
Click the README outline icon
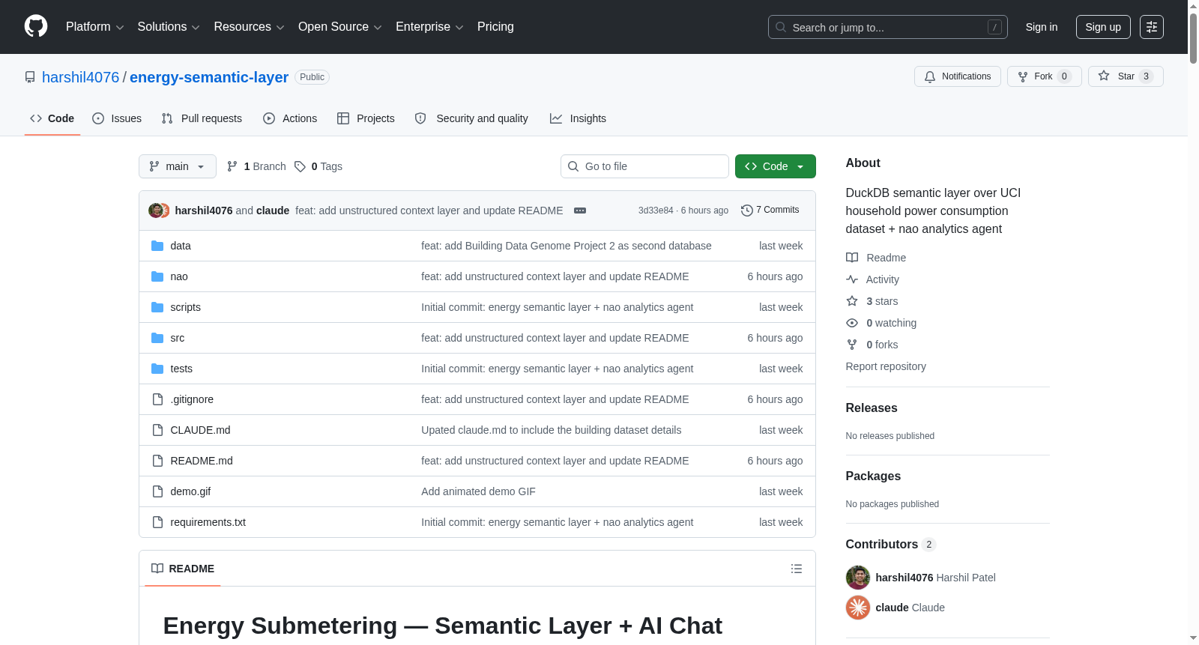pos(797,569)
